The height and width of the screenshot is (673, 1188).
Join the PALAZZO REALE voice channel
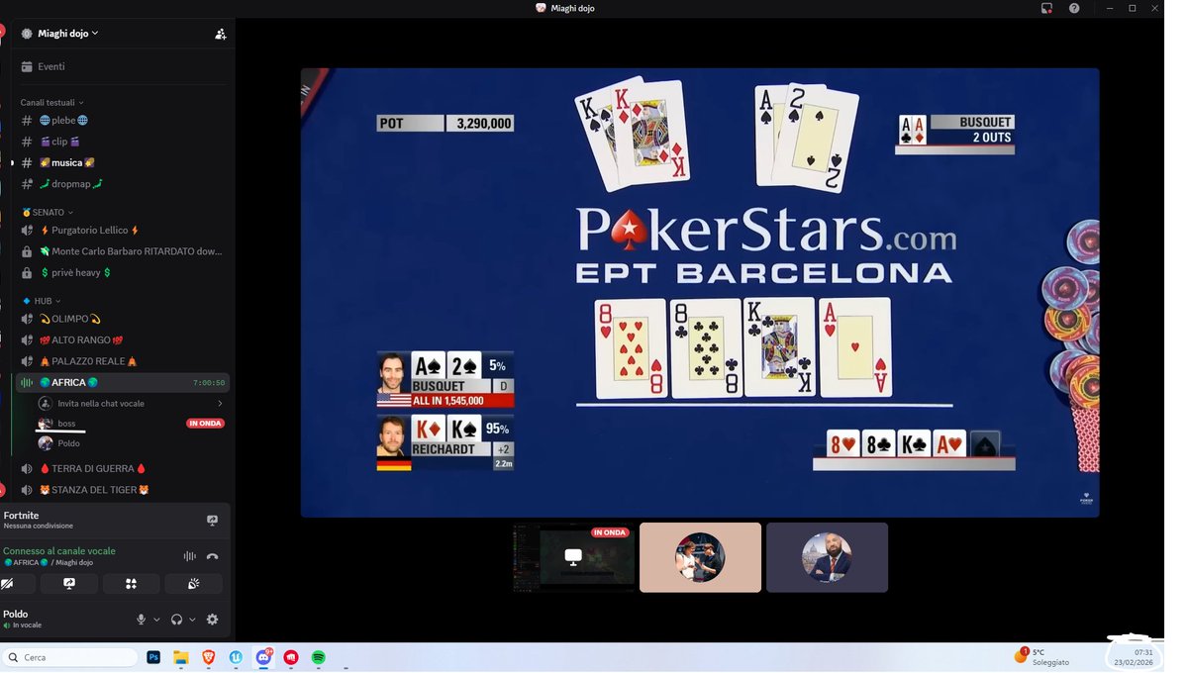pos(126,361)
